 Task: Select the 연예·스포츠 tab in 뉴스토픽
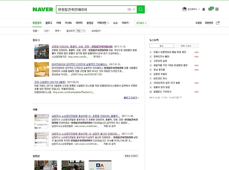point(186,46)
